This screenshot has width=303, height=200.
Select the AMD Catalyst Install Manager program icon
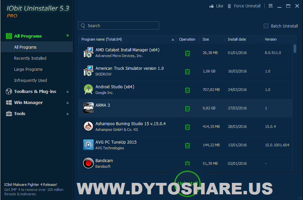click(x=88, y=52)
